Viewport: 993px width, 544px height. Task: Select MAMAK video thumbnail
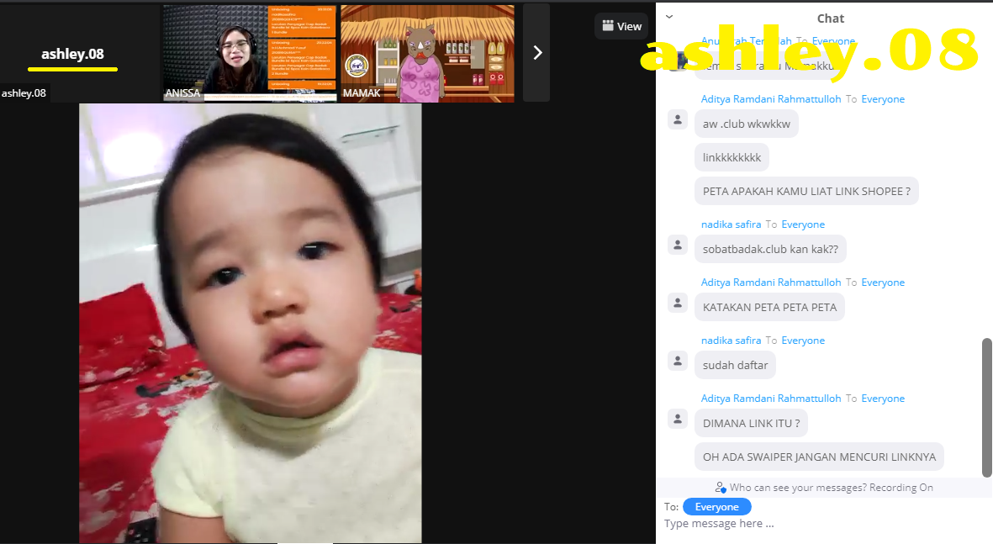click(427, 53)
